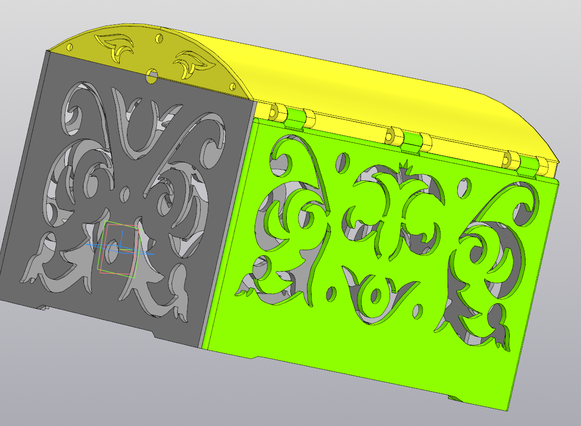581x426 pixels.
Task: Pick the leftmost hinge on the lid
Action: coord(292,116)
